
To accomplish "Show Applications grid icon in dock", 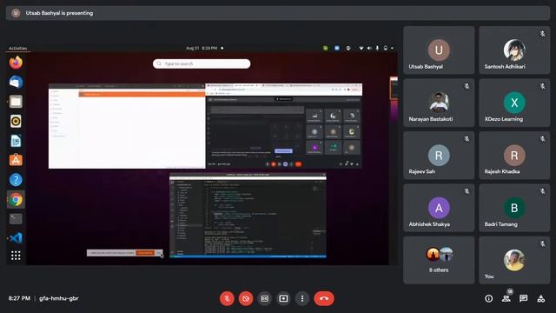I will pos(16,256).
